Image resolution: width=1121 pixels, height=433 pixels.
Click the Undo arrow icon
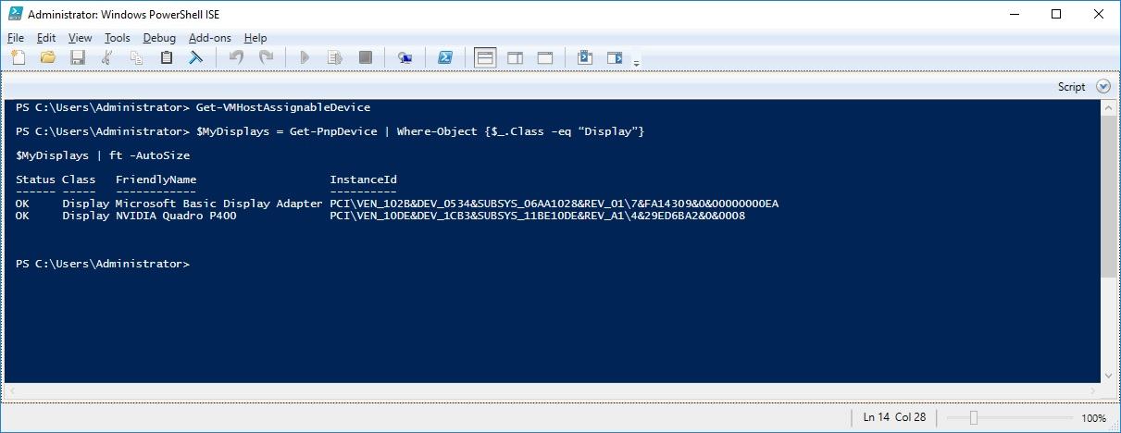point(236,58)
